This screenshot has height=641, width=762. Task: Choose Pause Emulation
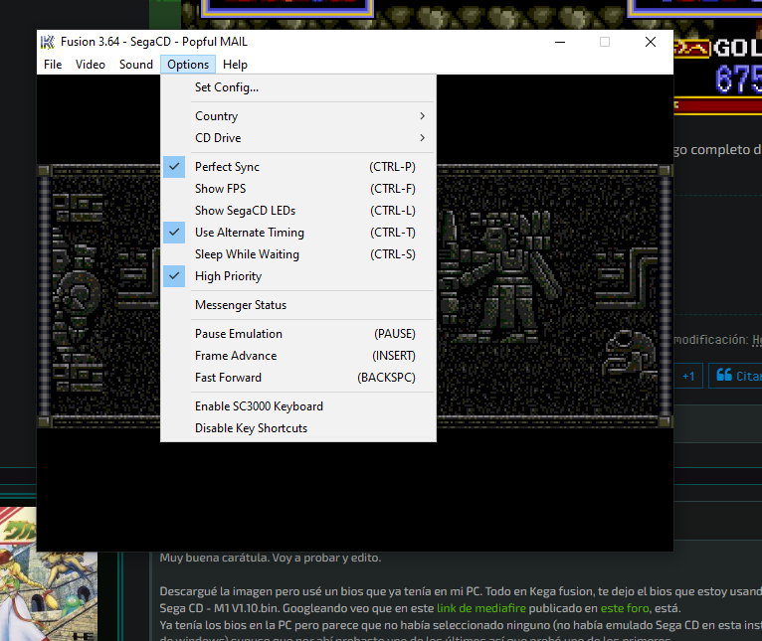[x=298, y=334]
